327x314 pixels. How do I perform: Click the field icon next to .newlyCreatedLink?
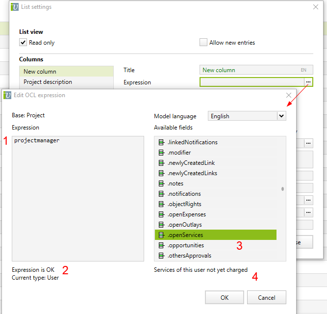point(161,163)
